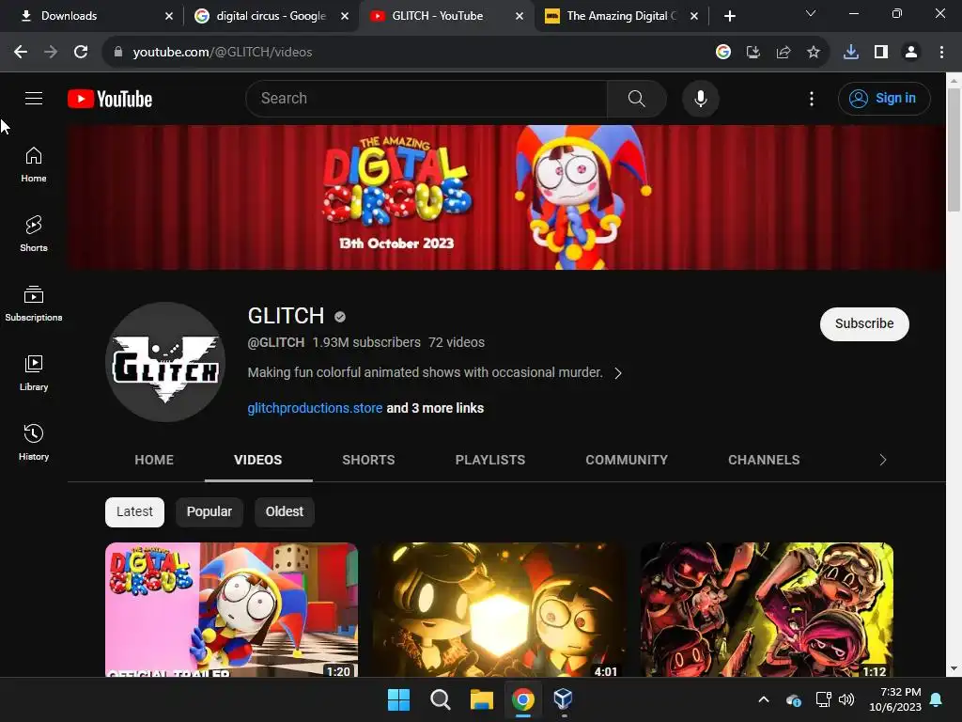Open the channel HOME tab
Viewport: 962px width, 722px height.
154,460
